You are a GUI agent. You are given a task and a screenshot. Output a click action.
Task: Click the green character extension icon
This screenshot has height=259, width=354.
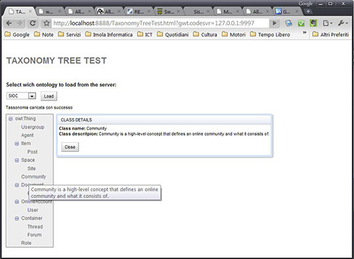click(313, 23)
